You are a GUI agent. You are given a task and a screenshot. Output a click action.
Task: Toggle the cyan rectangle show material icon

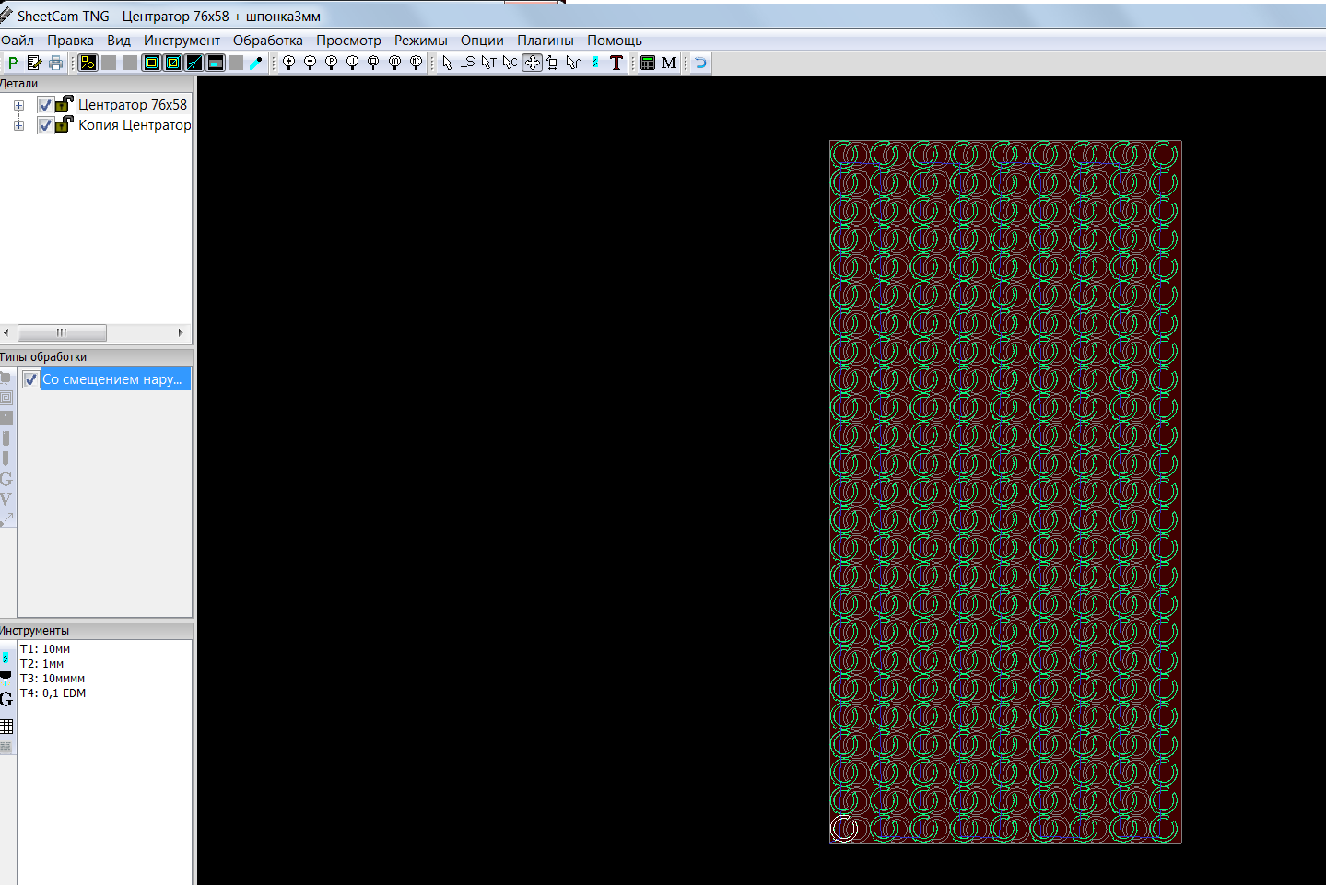pyautogui.click(x=216, y=63)
